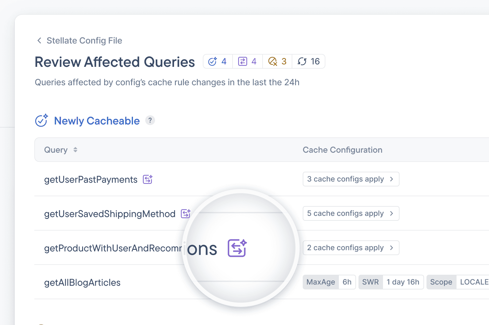This screenshot has width=489, height=325.
Task: Open the Stellate Config File breadcrumb link
Action: [x=84, y=40]
